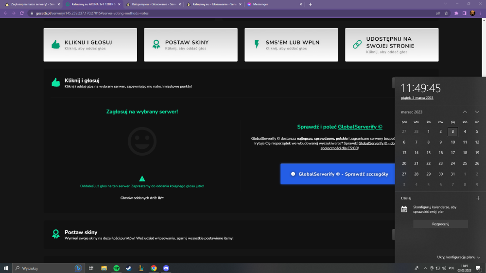Click the piątek, 3 marca 2023 date link
Screen dimensions: 486x273
coord(417,97)
